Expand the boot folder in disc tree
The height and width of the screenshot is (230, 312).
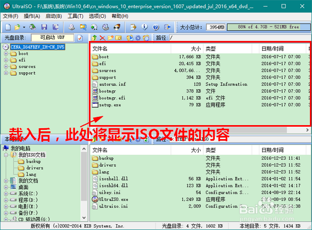pyautogui.click(x=6, y=53)
